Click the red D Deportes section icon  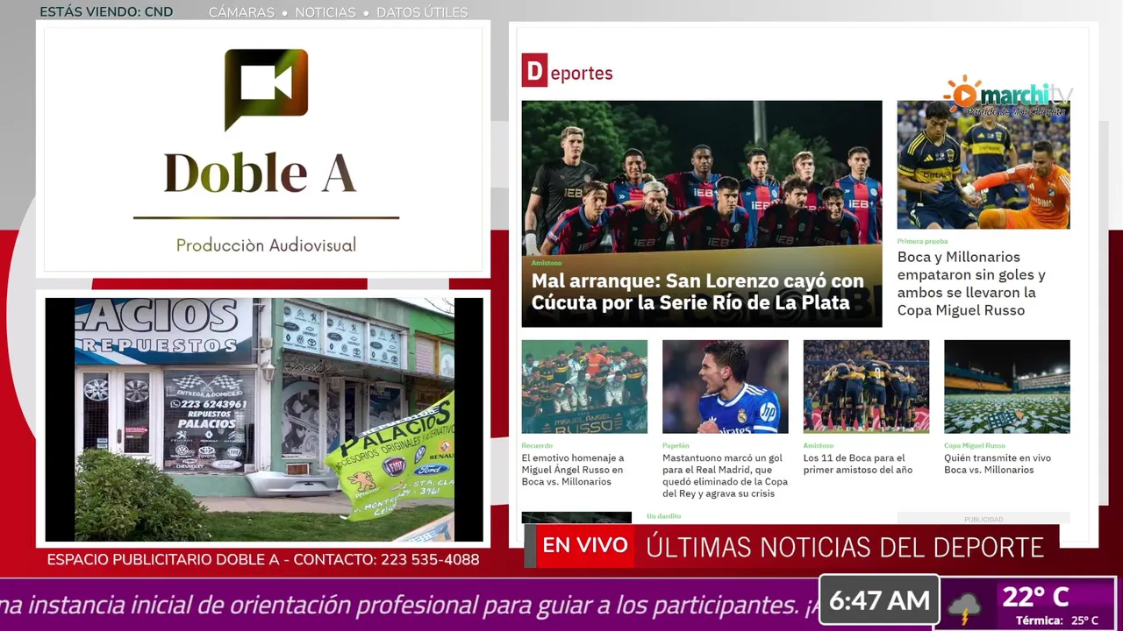pyautogui.click(x=534, y=70)
